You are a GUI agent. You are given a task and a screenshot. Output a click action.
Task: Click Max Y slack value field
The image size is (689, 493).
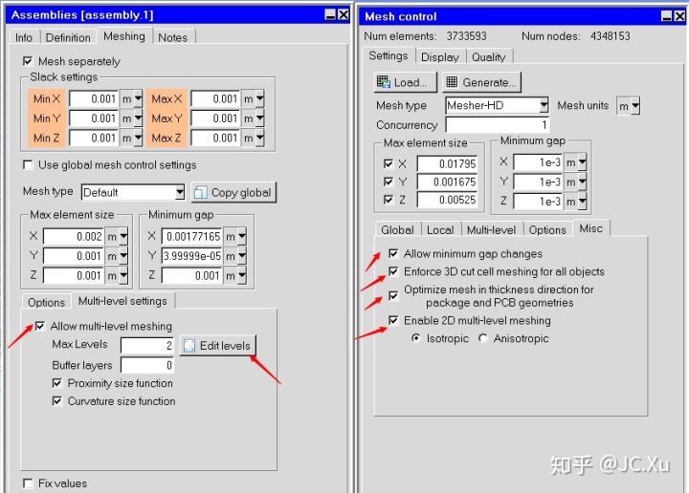click(215, 118)
